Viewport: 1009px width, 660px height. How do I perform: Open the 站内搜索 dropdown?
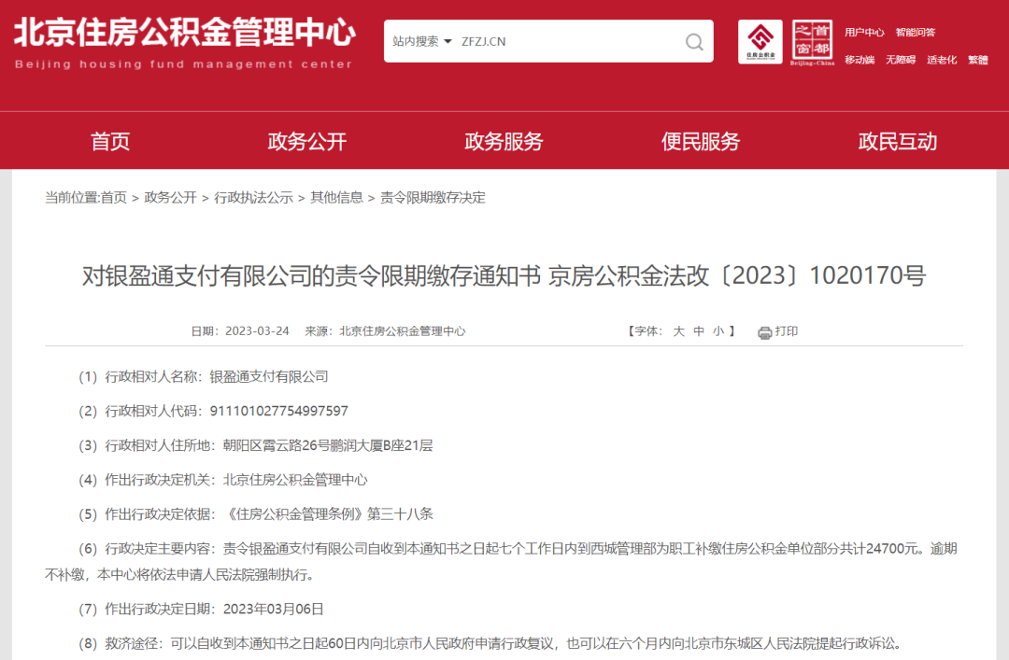pos(422,42)
